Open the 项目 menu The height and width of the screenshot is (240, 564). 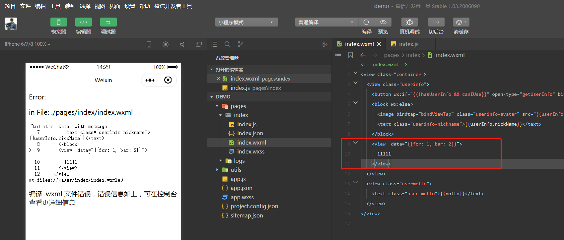[x=10, y=6]
